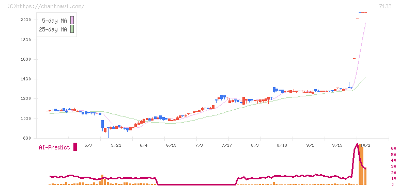Click the 9/15 date axis label
This screenshot has height=186, width=399.
[337, 145]
